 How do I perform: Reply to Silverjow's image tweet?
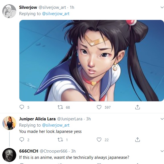pos(22,107)
